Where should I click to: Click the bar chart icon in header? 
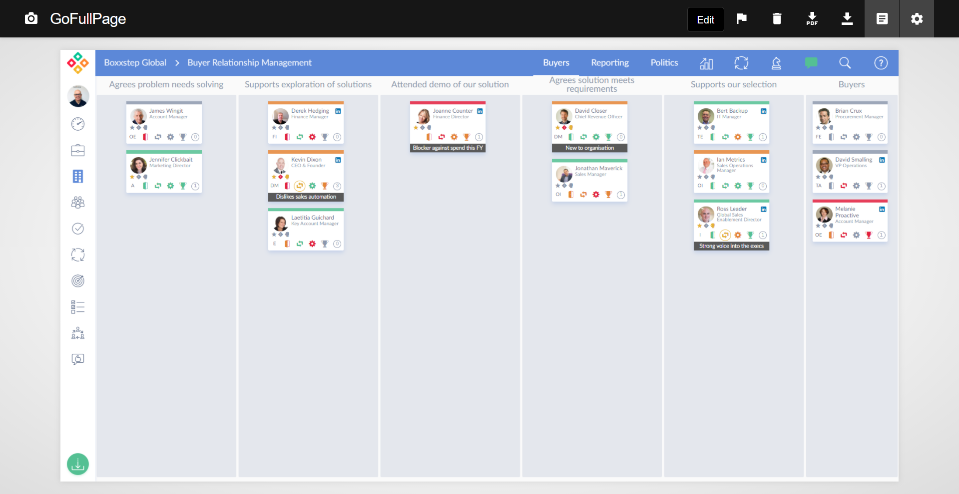point(706,63)
